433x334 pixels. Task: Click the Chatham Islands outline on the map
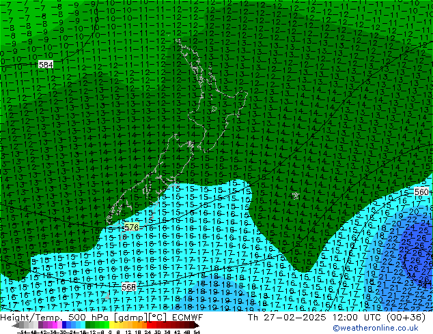pos(296,196)
